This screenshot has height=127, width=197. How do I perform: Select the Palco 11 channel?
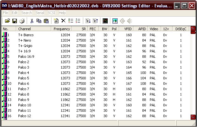pos(24,110)
